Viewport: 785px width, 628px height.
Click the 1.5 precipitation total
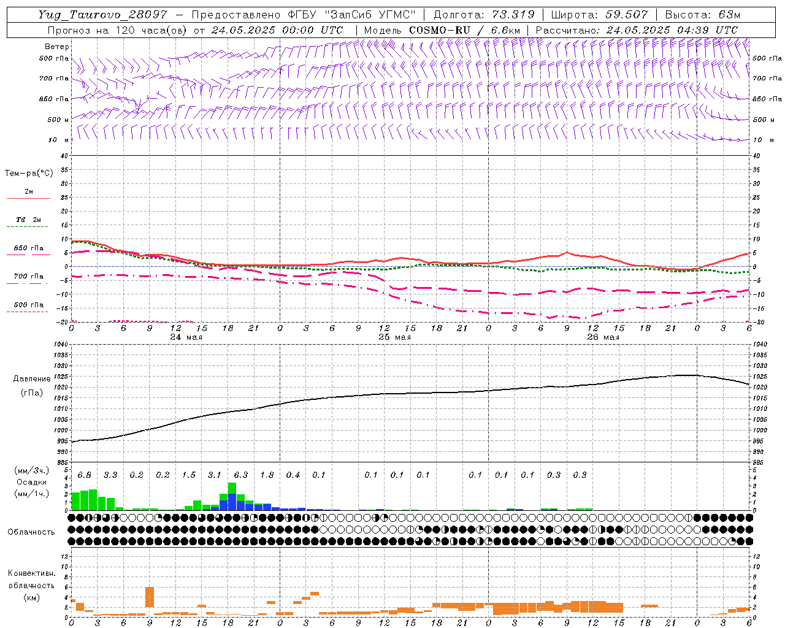tap(189, 475)
